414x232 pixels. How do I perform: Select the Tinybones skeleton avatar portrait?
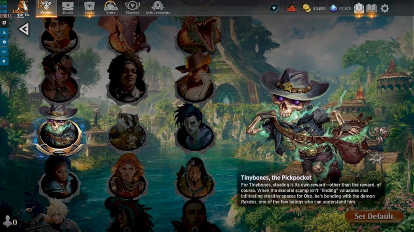[59, 131]
